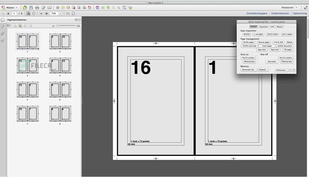The width and height of the screenshot is (309, 178).
Task: Show the attachments paperclip side panel
Action: coord(3,34)
